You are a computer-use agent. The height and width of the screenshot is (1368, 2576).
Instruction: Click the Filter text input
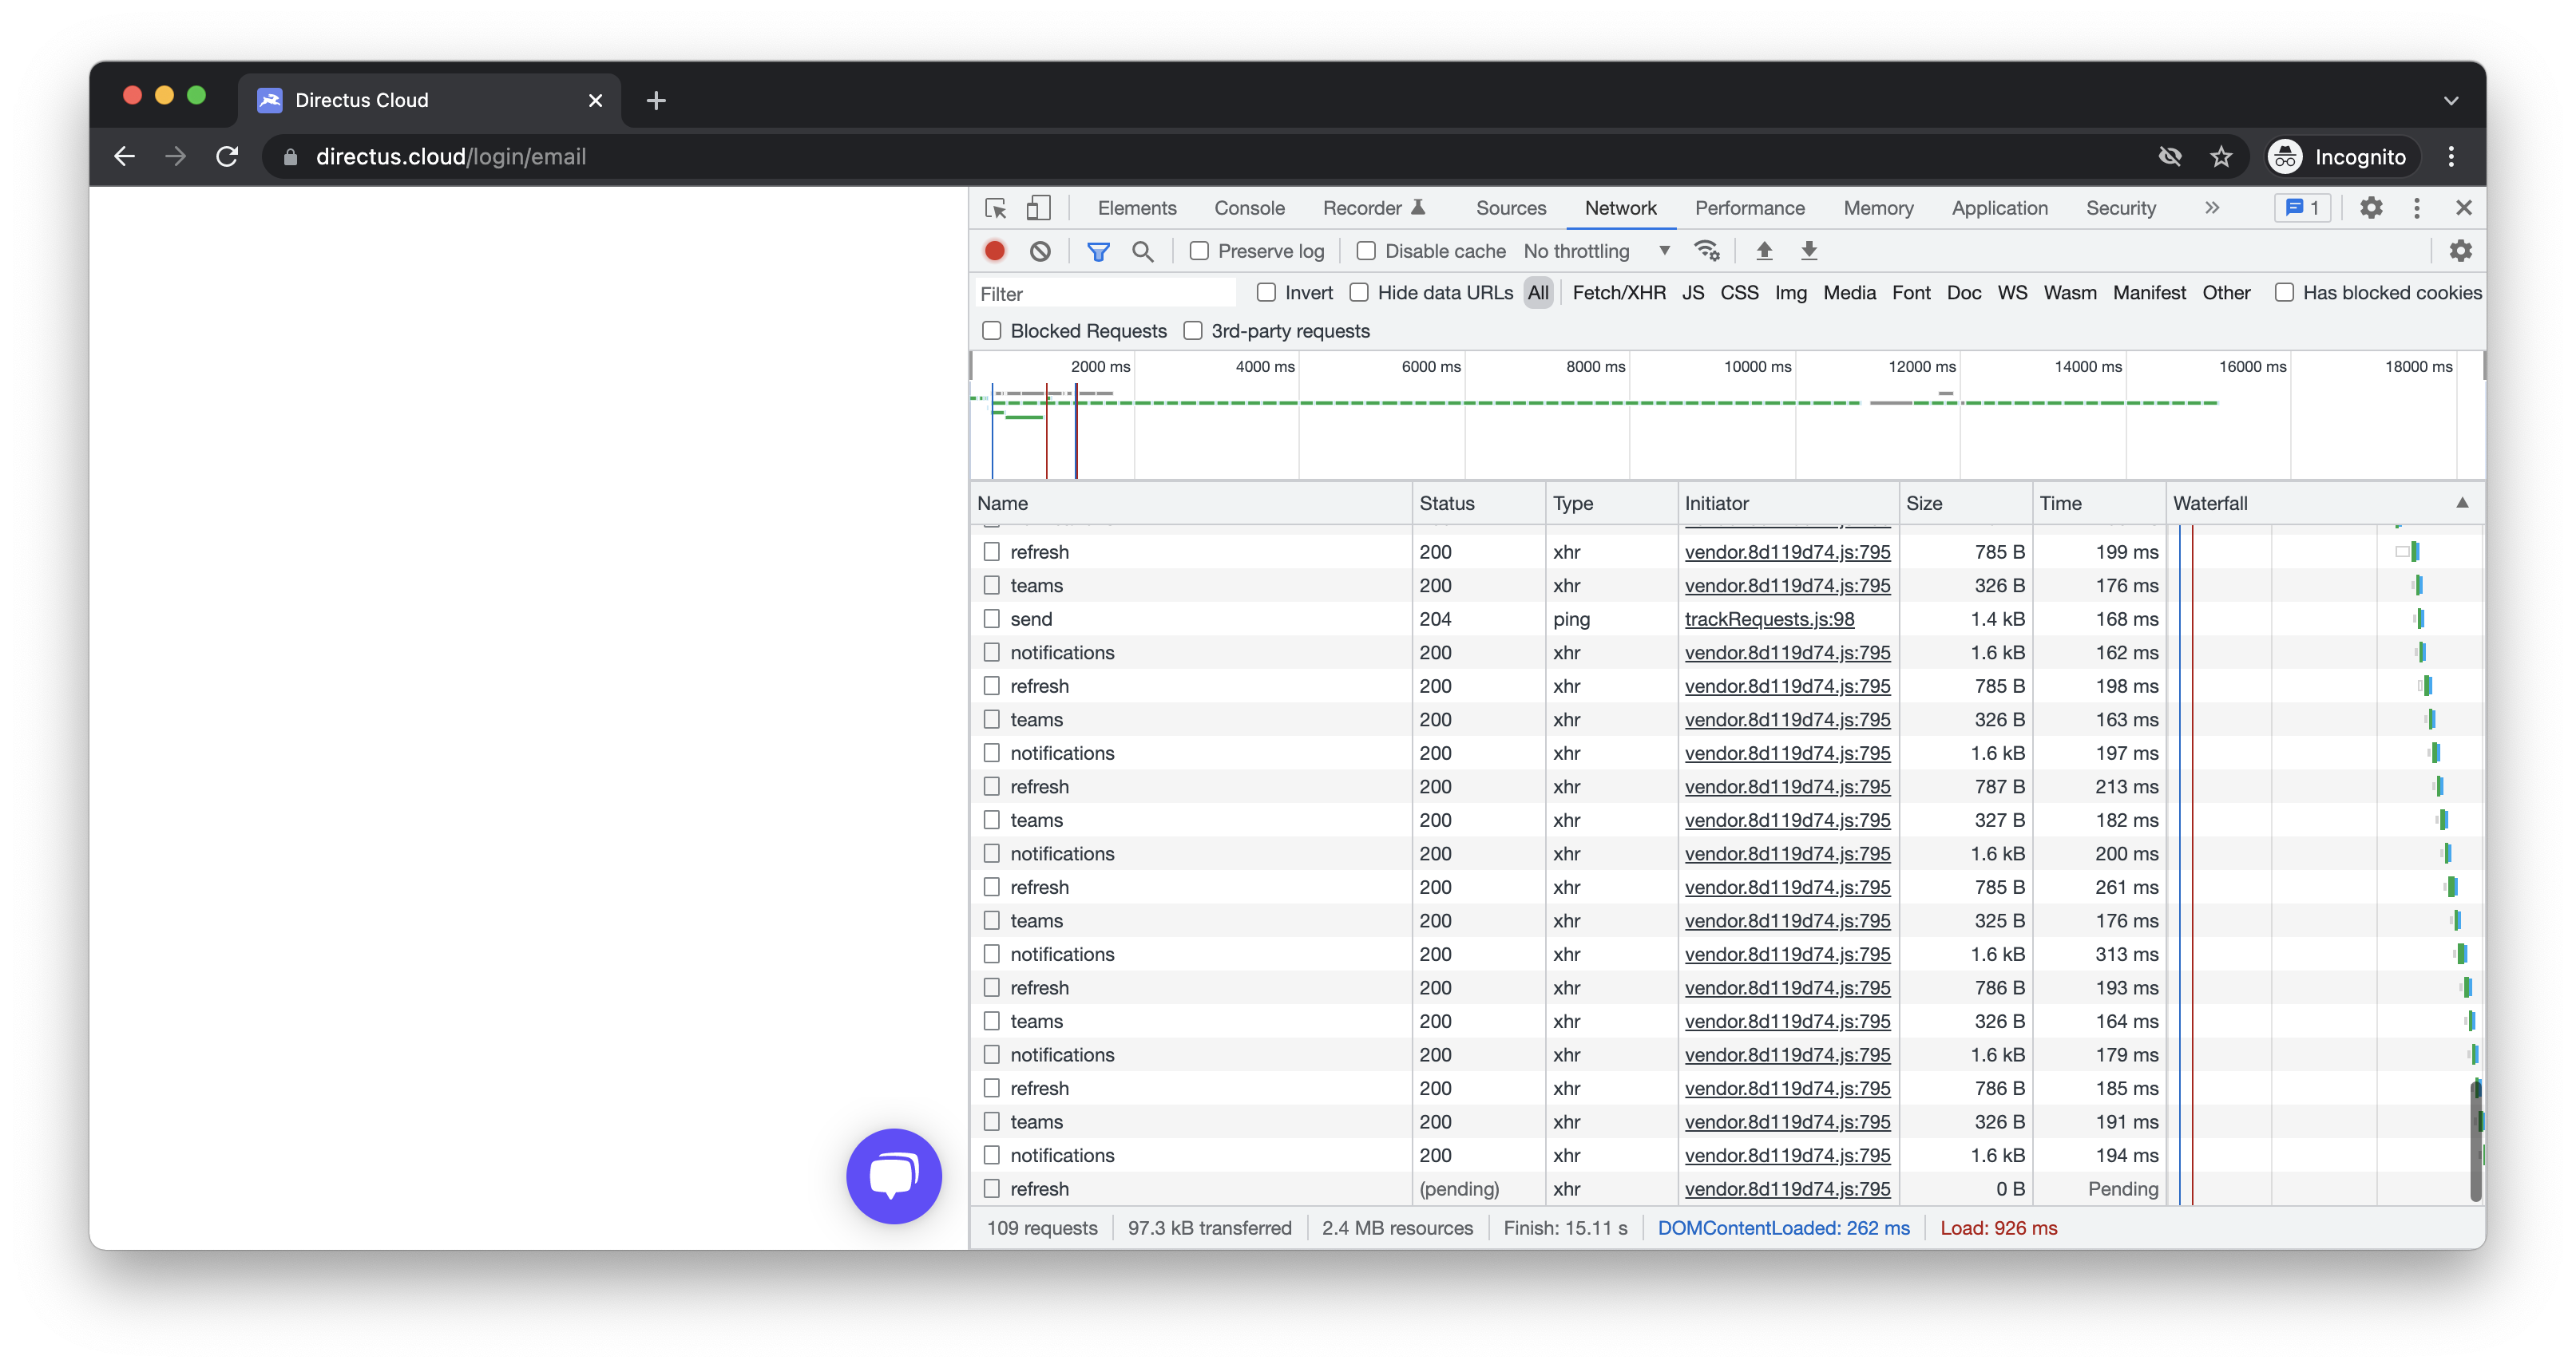pos(1105,294)
